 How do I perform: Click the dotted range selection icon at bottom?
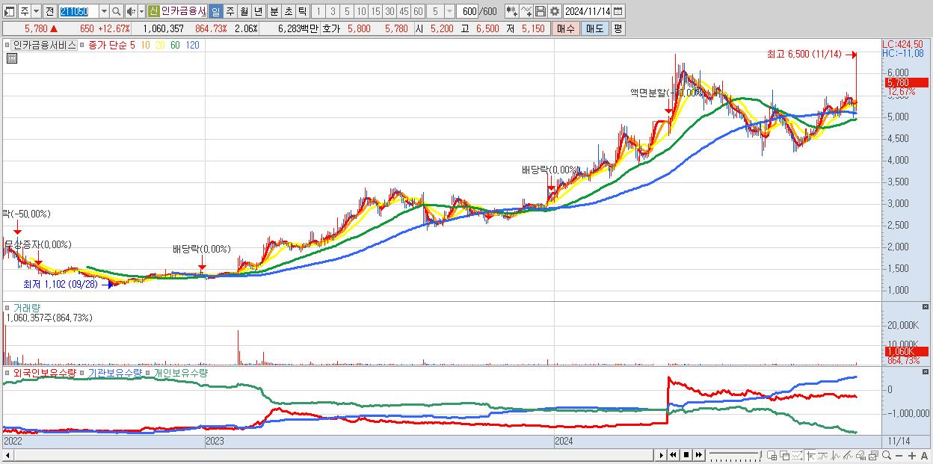pyautogui.click(x=797, y=455)
